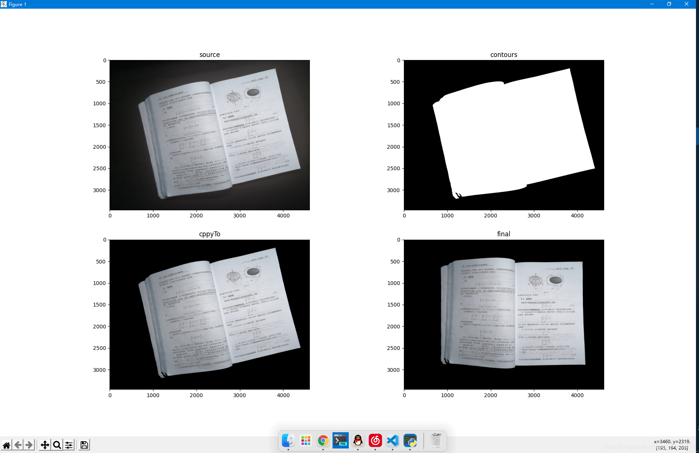Close the Figure 1 window
The width and height of the screenshot is (699, 453).
(687, 4)
